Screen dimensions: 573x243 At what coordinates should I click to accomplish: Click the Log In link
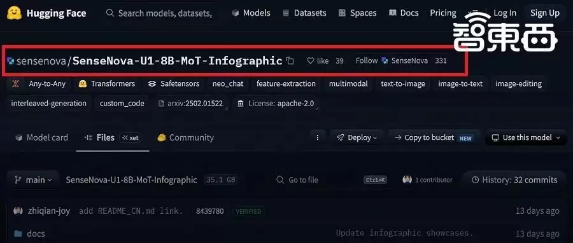coord(505,13)
